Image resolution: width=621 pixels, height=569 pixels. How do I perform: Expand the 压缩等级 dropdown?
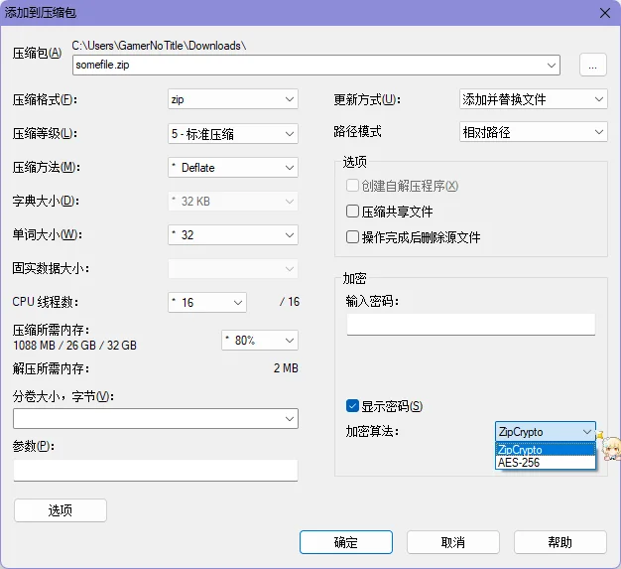pyautogui.click(x=233, y=133)
